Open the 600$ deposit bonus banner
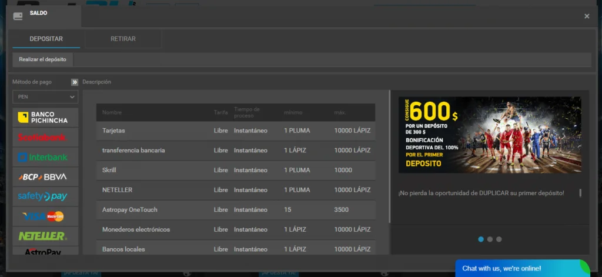 pos(490,135)
